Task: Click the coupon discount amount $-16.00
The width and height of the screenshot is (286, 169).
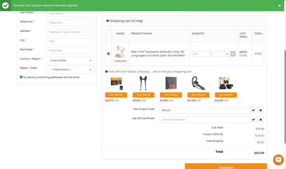Action: tap(260, 135)
